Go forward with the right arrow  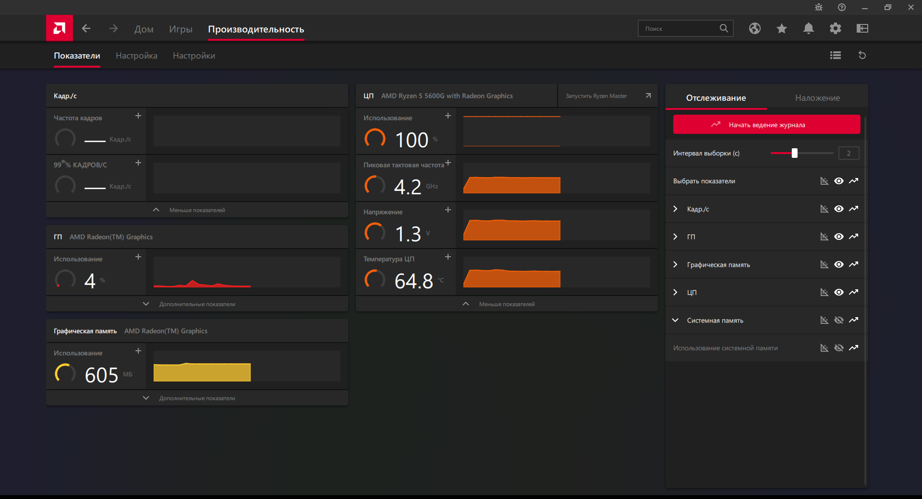(113, 29)
